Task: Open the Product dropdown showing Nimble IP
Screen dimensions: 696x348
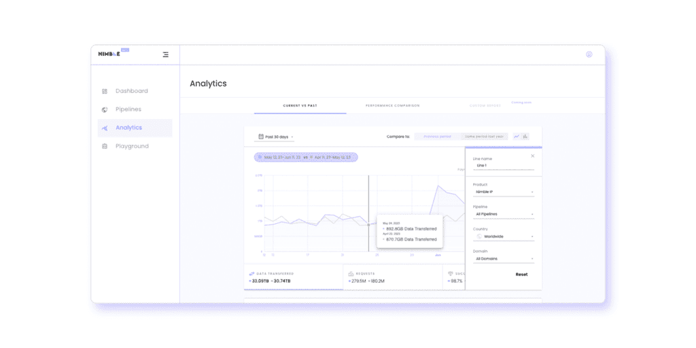Action: 504,192
